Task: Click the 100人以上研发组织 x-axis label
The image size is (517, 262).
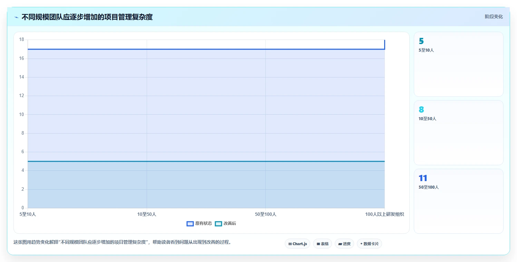Action: pos(384,214)
